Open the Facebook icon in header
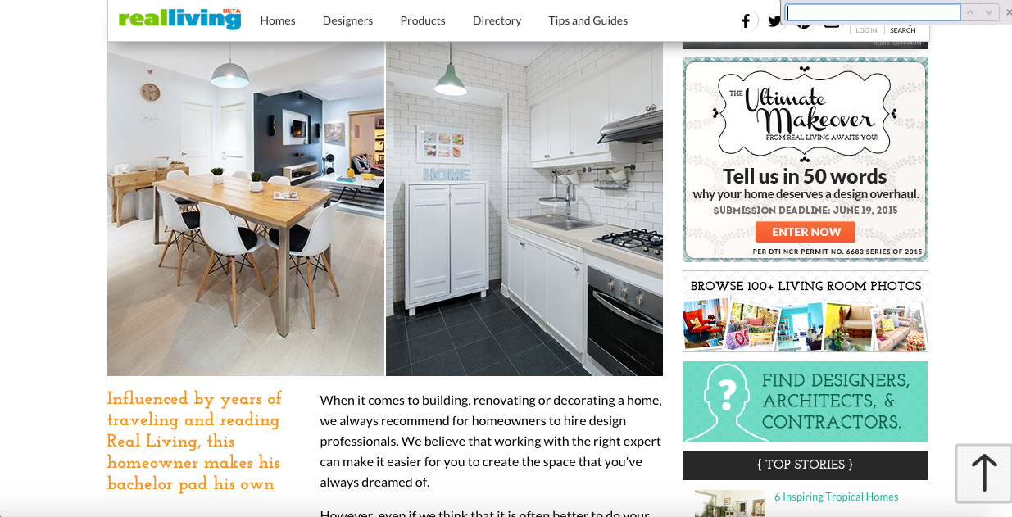Screen dimensions: 1012x517 click(746, 21)
